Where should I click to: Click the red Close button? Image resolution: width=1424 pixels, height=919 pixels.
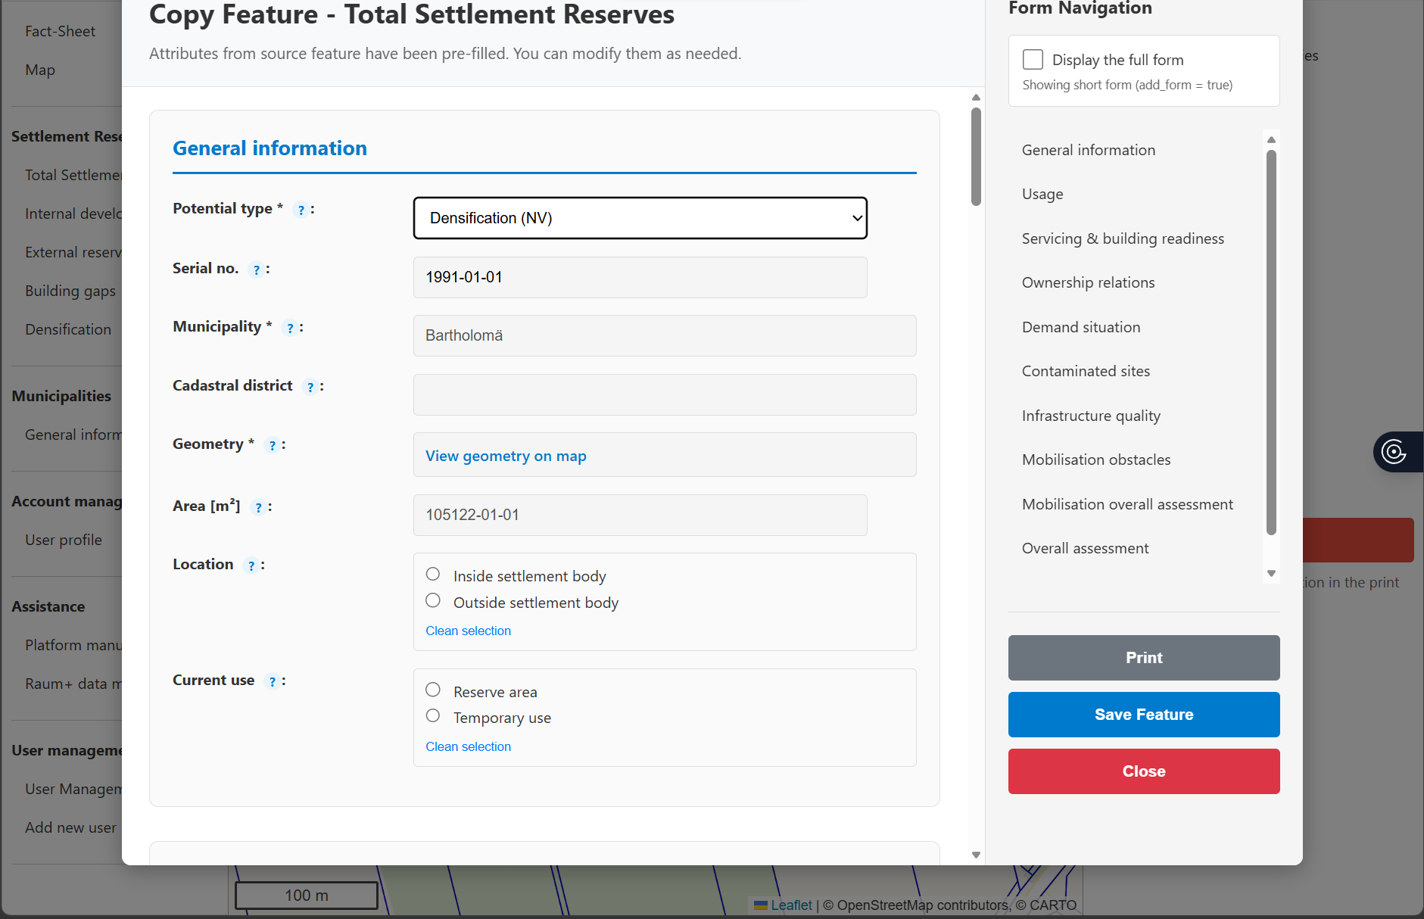[x=1144, y=771]
